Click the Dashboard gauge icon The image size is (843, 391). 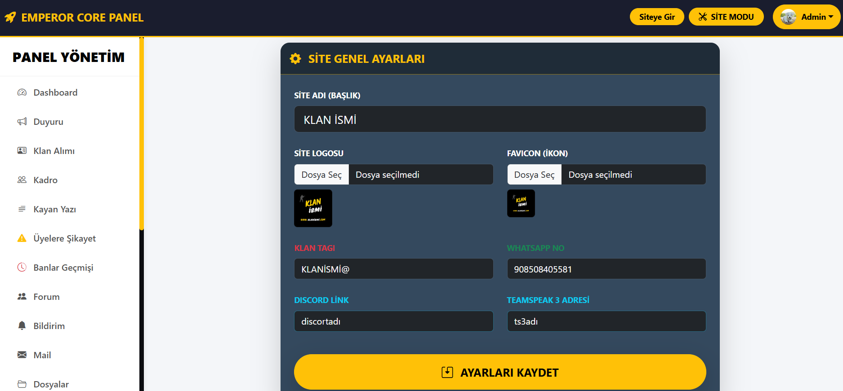(x=22, y=92)
